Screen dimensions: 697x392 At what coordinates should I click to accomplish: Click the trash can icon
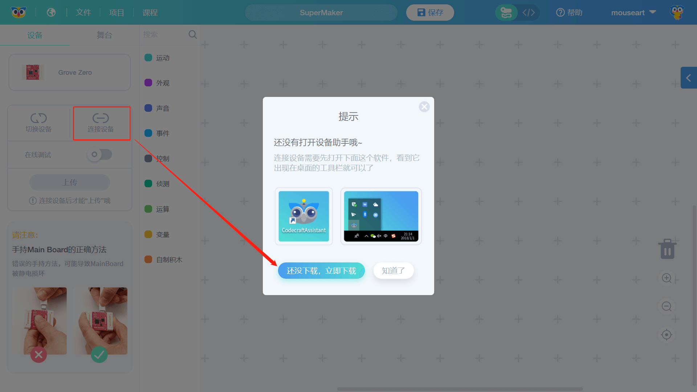click(x=667, y=249)
